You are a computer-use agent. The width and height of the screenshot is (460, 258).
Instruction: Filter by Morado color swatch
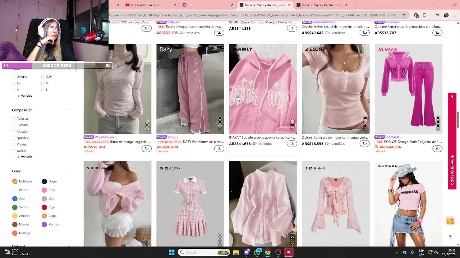tap(44, 224)
